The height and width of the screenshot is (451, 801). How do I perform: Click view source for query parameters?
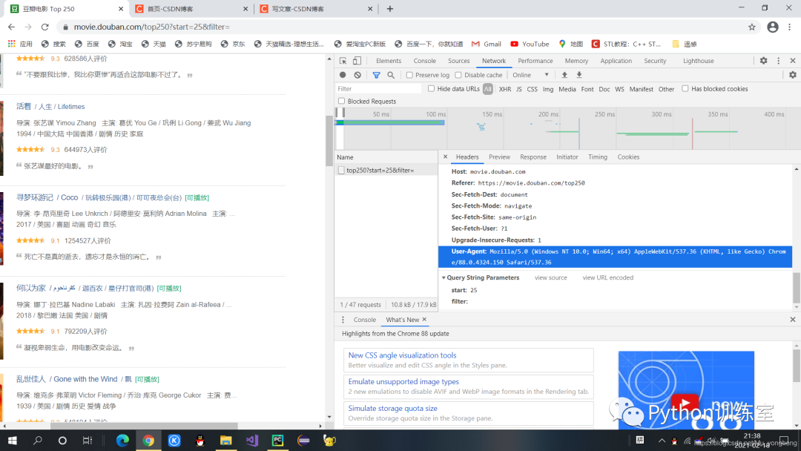[550, 278]
